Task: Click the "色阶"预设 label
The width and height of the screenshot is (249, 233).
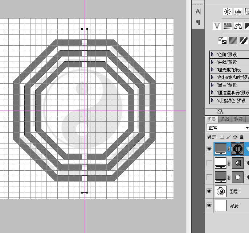Action: pyautogui.click(x=226, y=54)
